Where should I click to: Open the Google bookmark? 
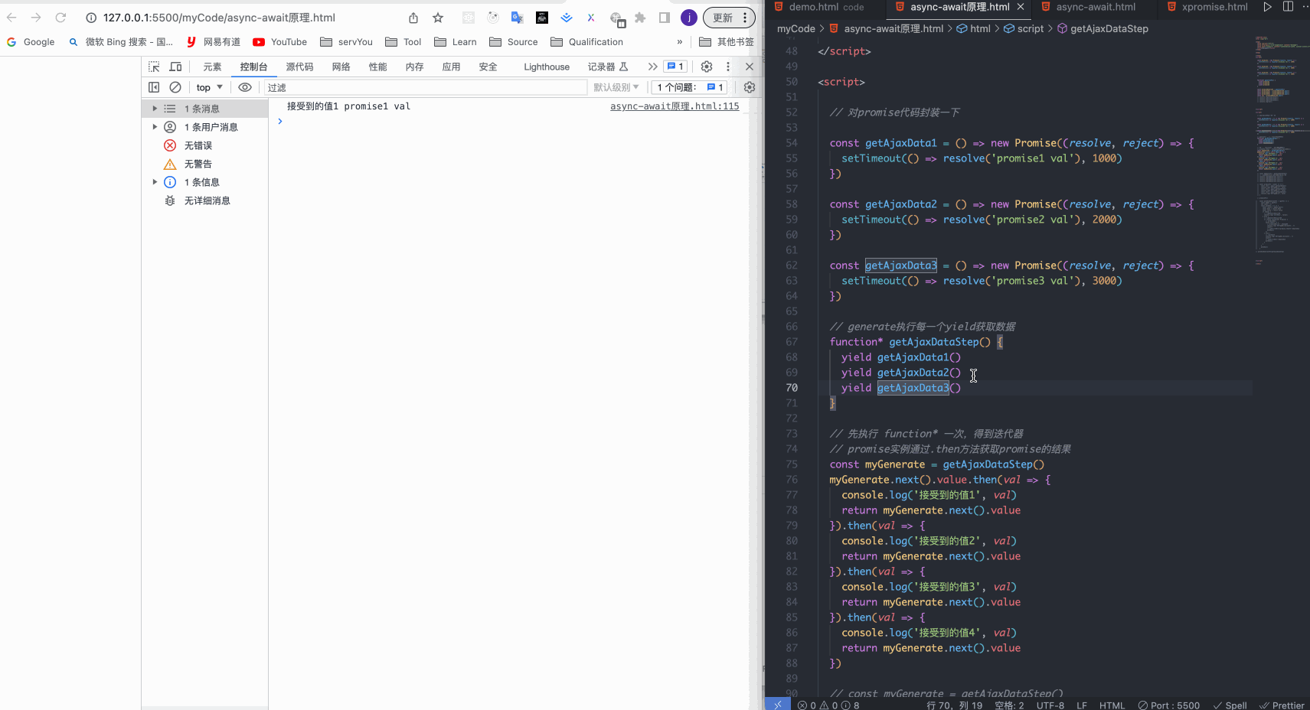tap(31, 42)
